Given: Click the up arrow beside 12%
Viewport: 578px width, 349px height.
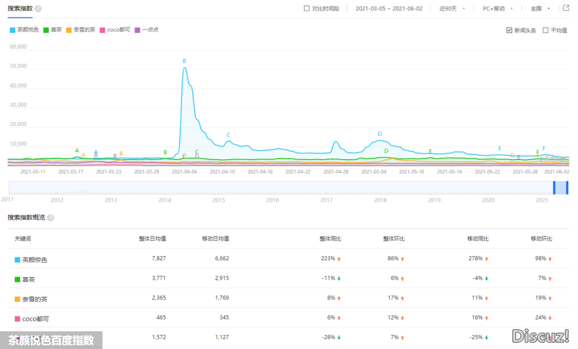Looking at the screenshot, I should tap(402, 317).
